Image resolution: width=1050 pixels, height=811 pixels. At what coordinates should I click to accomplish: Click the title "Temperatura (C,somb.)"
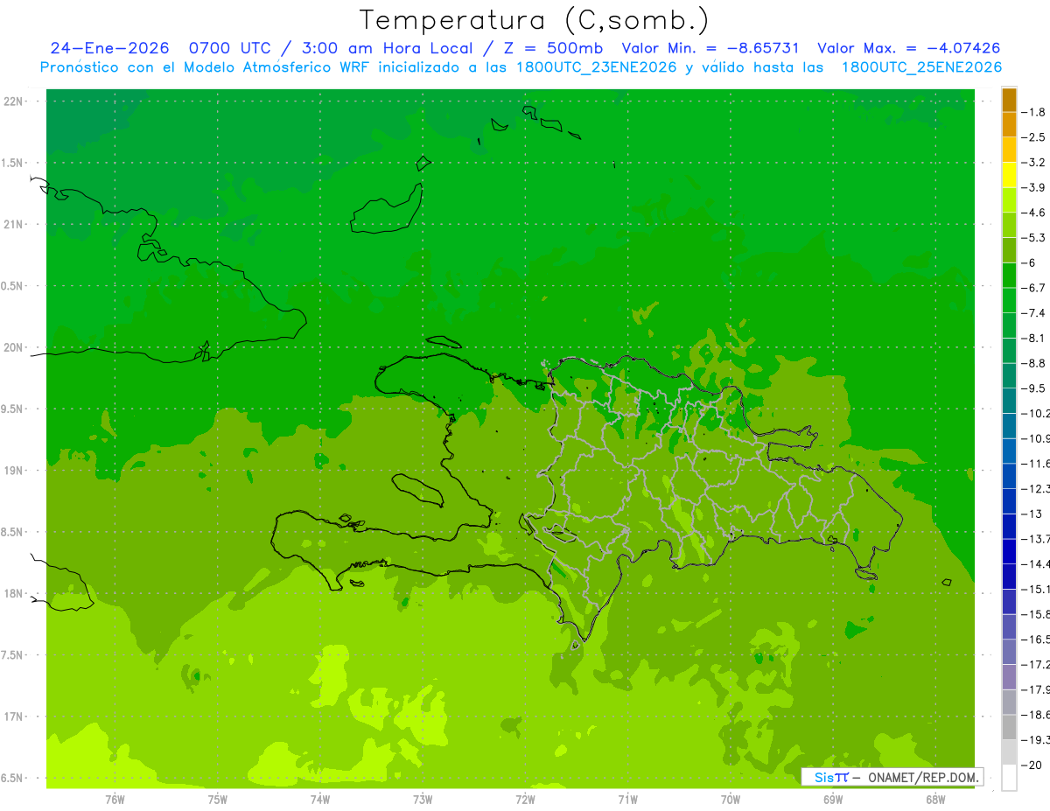tap(535, 21)
